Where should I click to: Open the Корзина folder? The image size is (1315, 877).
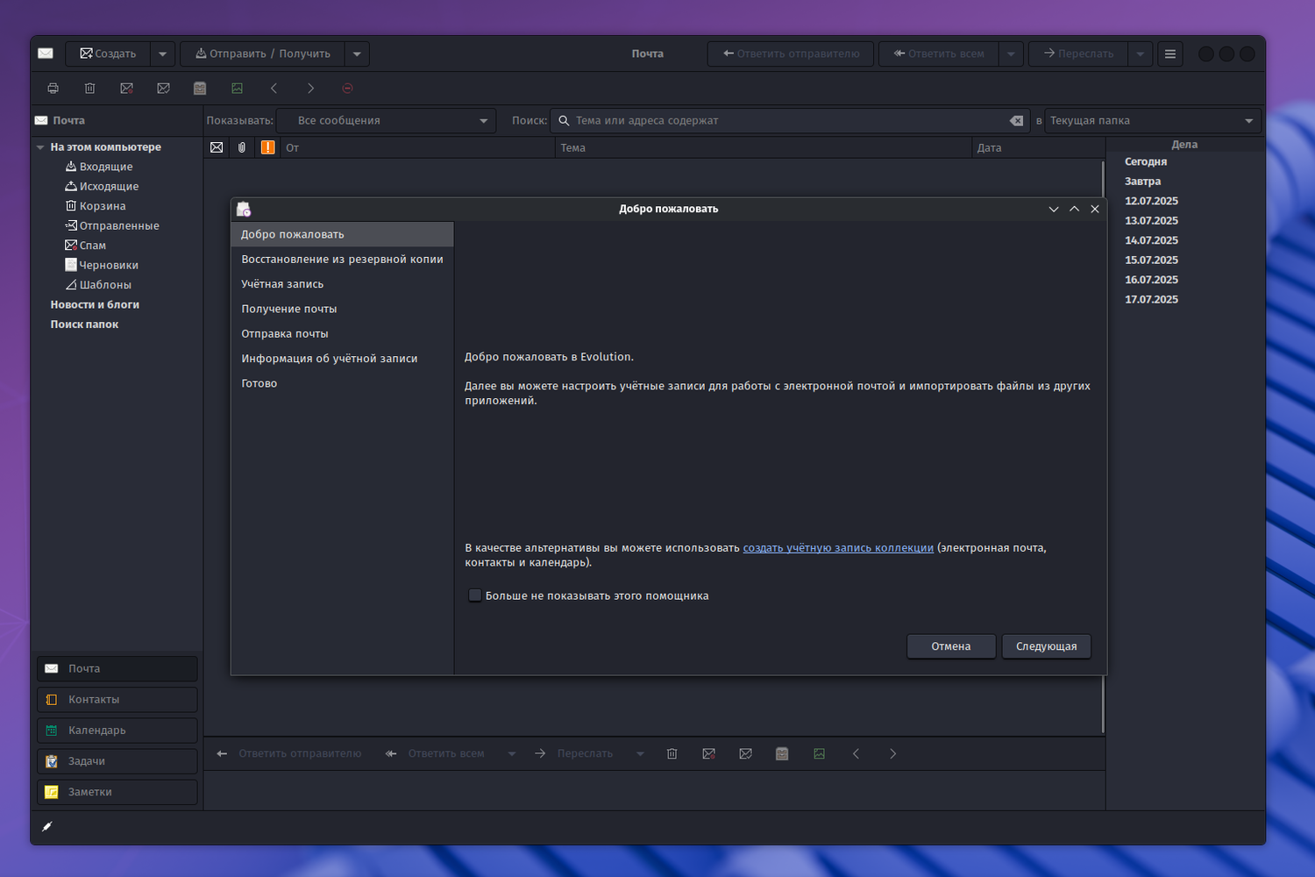(x=103, y=206)
